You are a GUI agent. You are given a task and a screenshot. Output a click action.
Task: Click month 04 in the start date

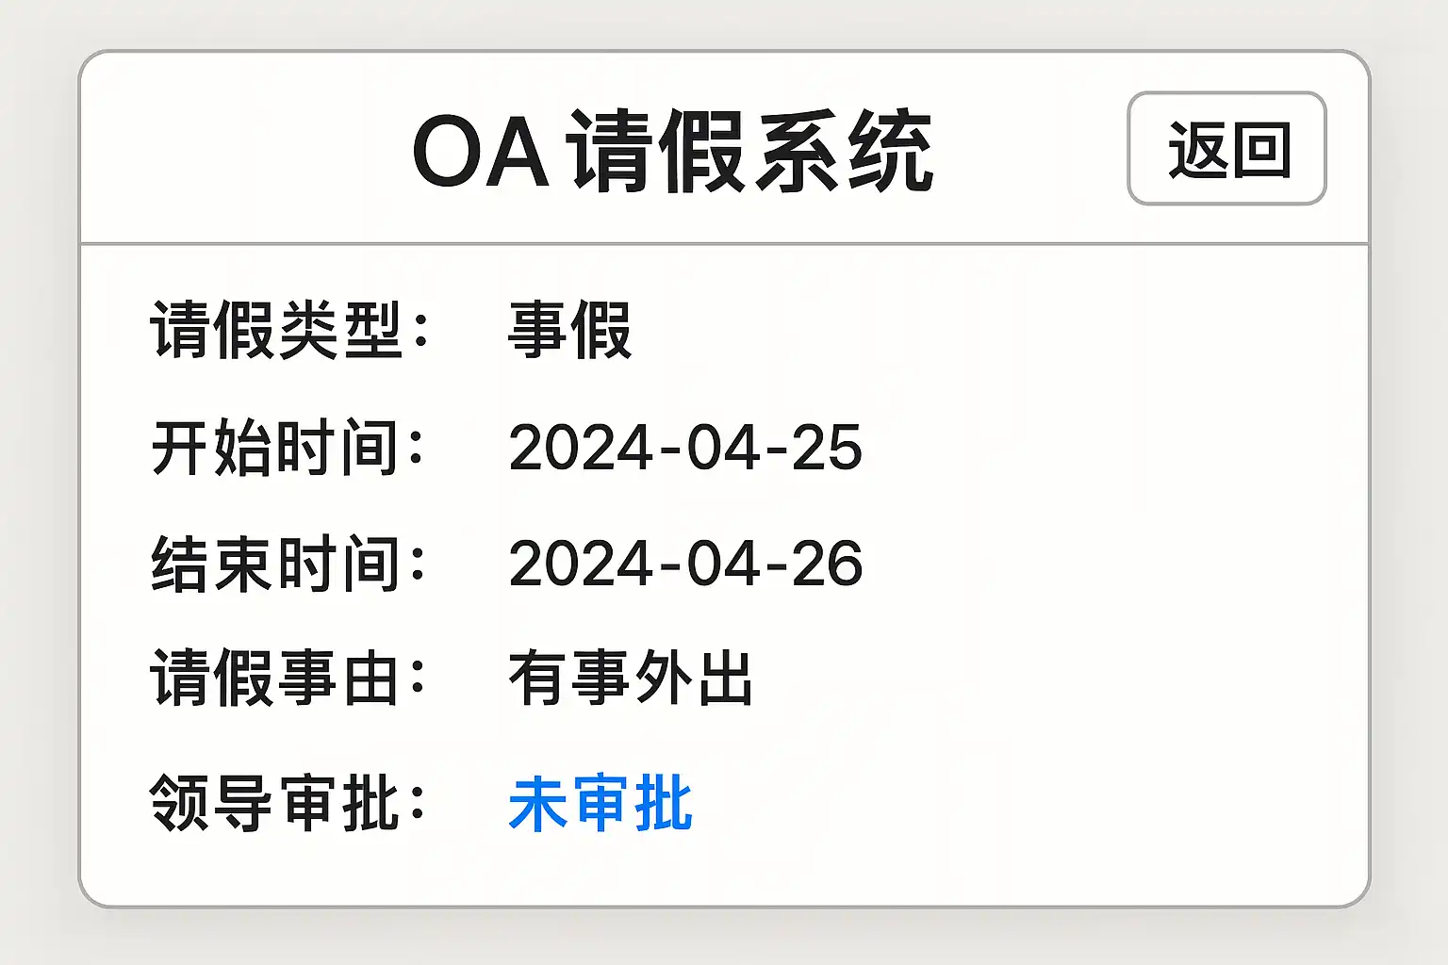[723, 448]
